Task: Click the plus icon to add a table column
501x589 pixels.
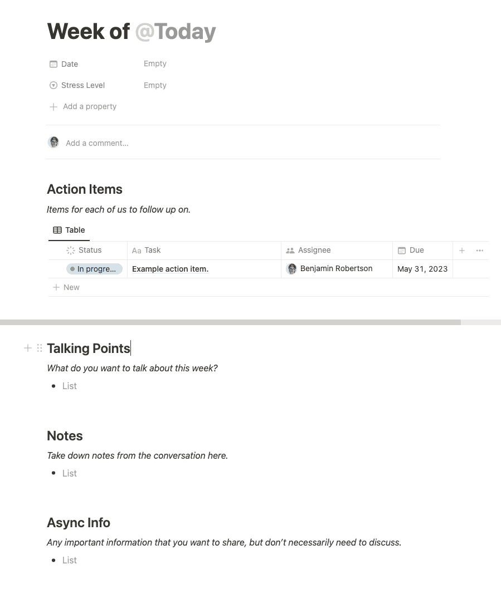Action: click(462, 250)
